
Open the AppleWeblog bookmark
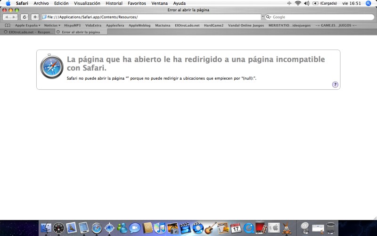coord(139,25)
